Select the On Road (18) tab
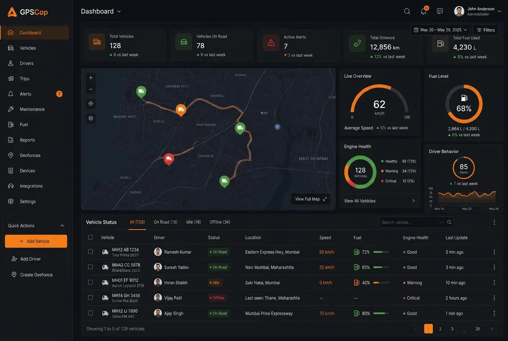508x341 pixels. coord(166,222)
